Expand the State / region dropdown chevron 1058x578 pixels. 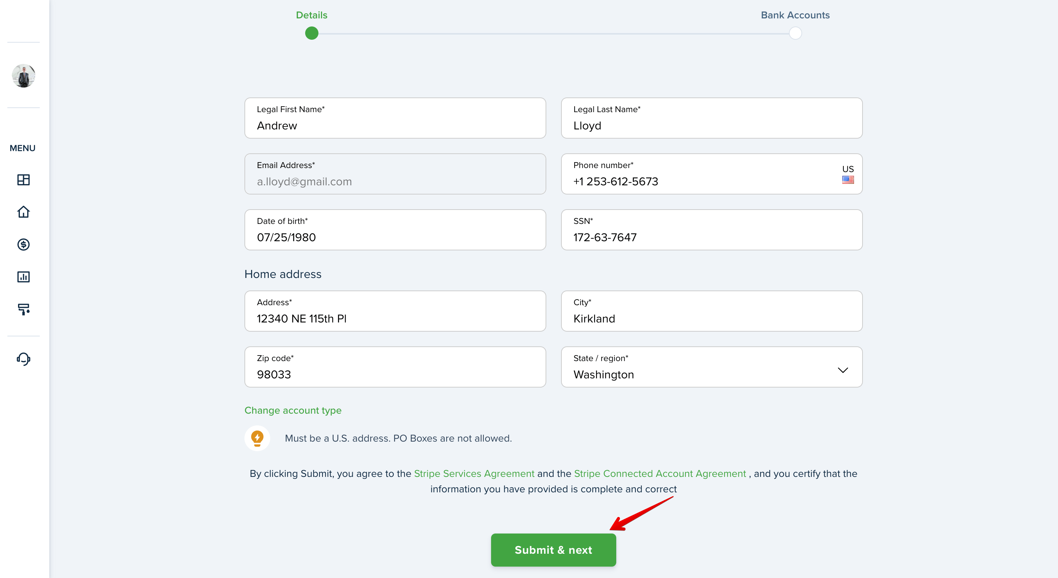click(x=843, y=370)
